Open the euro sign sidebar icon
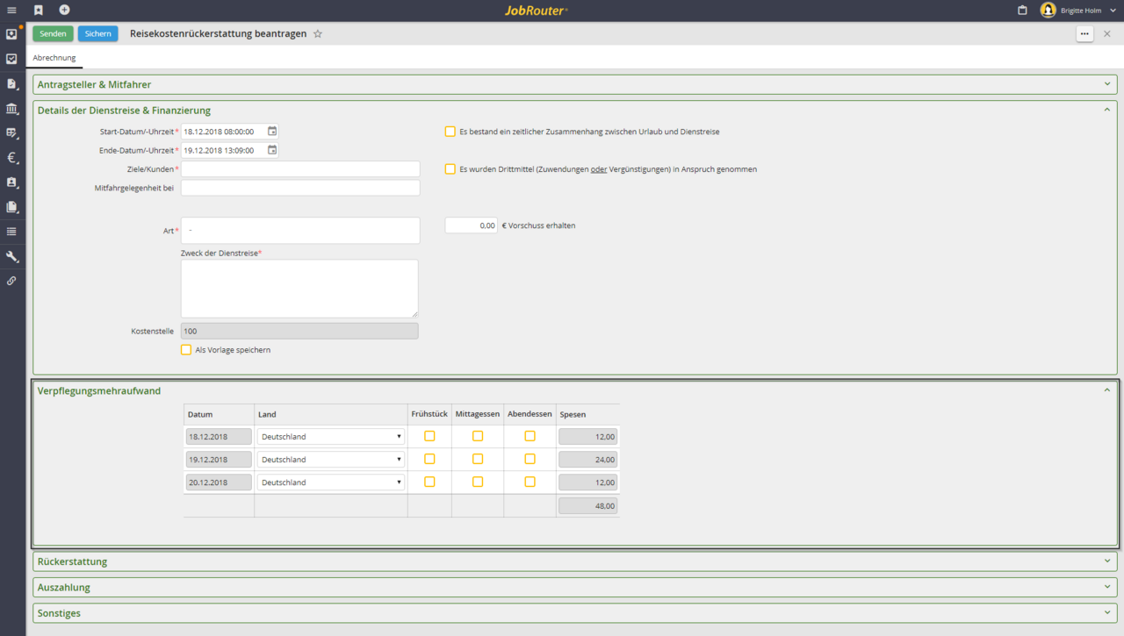 tap(11, 158)
